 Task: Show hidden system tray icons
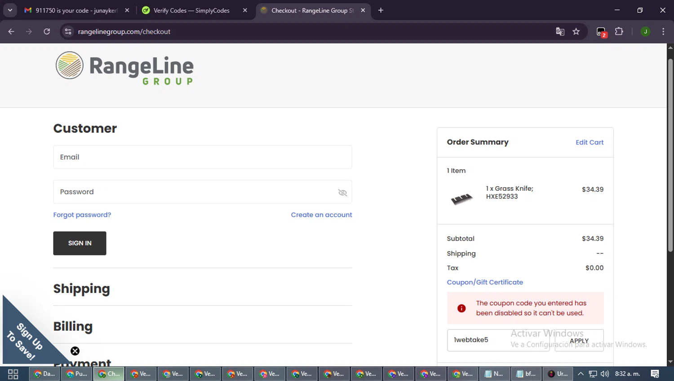[581, 374]
